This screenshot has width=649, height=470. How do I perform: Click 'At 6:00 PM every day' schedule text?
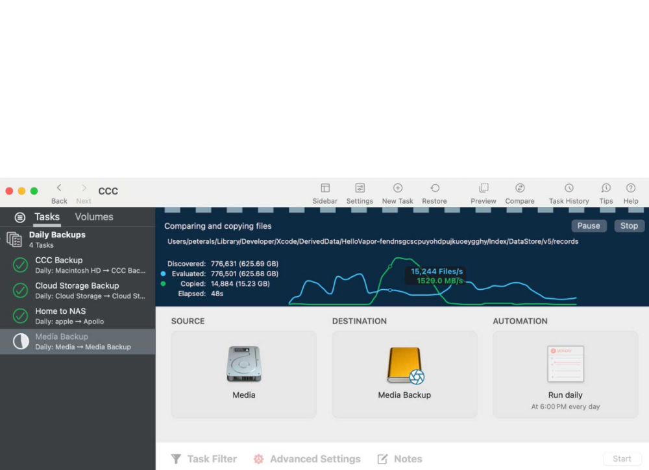(x=565, y=406)
